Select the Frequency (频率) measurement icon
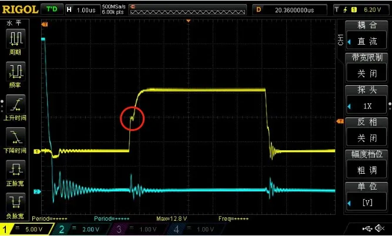The height and width of the screenshot is (236, 392). (15, 72)
